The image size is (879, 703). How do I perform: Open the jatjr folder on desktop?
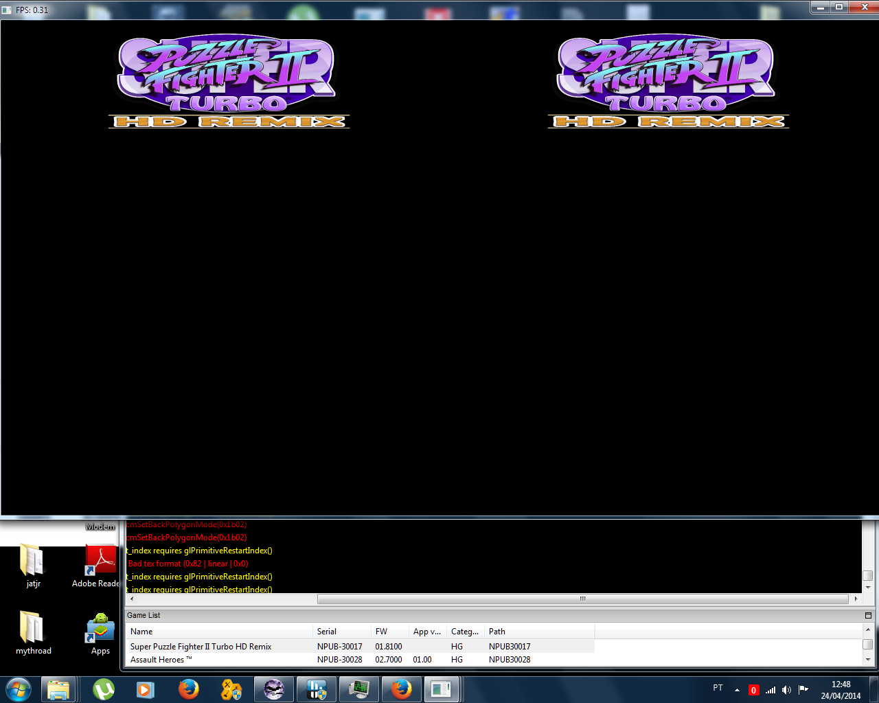coord(32,563)
